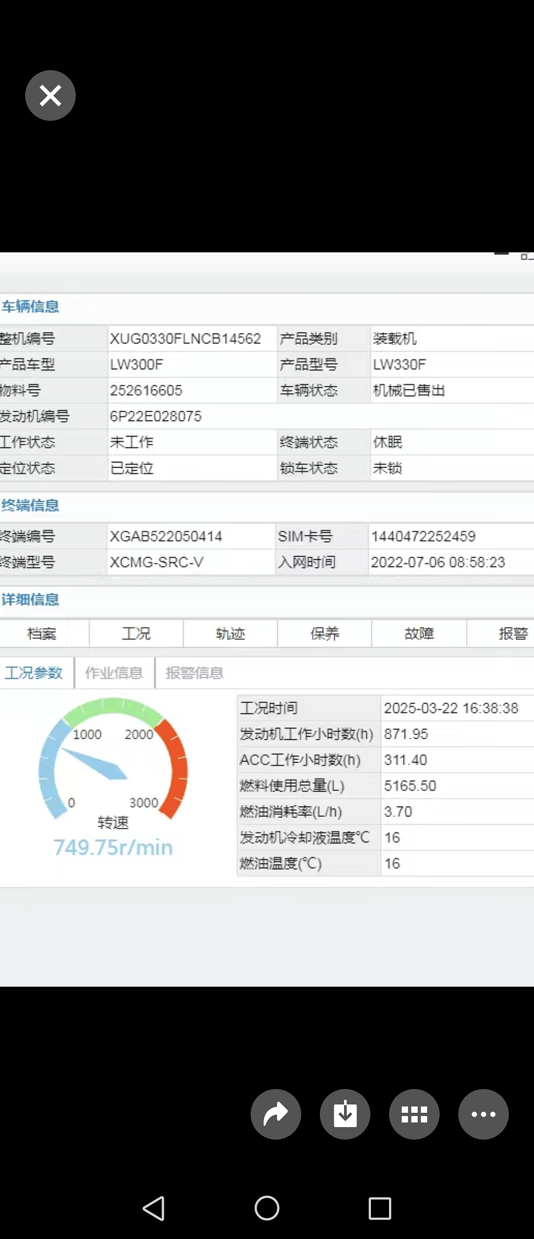The width and height of the screenshot is (534, 1239).
Task: Click ACC hours value 311.40
Action: click(x=405, y=760)
